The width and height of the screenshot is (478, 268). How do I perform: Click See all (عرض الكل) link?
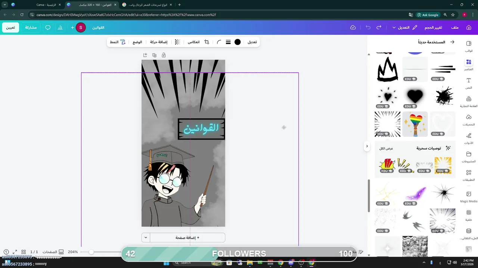[386, 149]
